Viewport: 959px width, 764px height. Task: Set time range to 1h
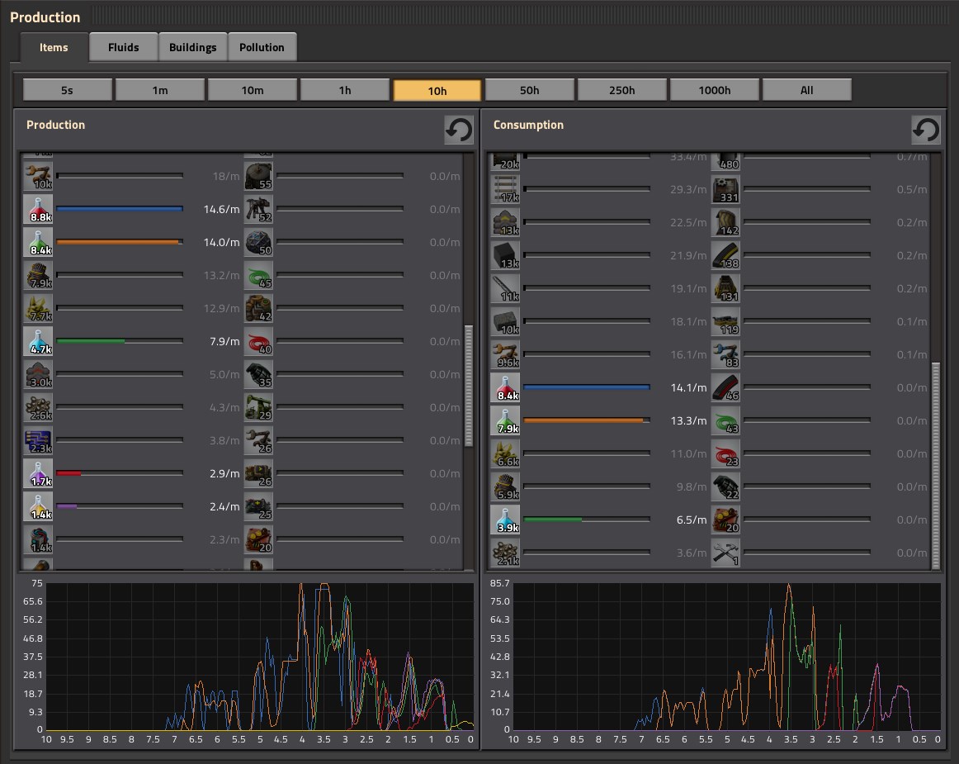tap(345, 90)
